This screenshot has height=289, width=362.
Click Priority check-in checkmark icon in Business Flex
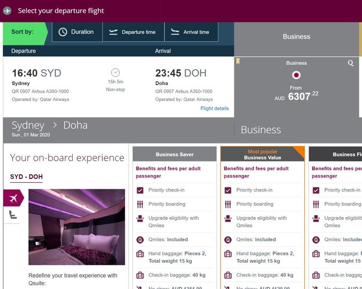tap(316, 190)
